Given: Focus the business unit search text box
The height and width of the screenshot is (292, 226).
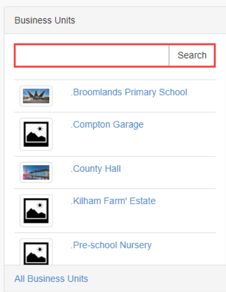Looking at the screenshot, I should click(x=92, y=55).
